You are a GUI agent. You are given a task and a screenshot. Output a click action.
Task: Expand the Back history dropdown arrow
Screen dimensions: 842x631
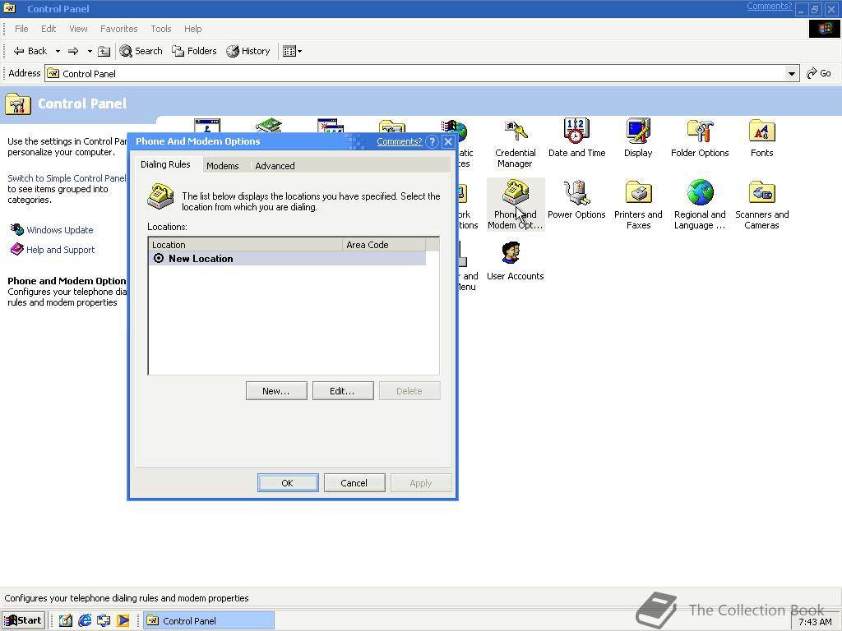[58, 51]
